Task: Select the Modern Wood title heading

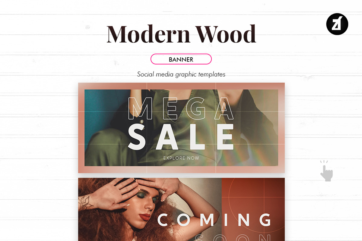Action: coord(181,33)
